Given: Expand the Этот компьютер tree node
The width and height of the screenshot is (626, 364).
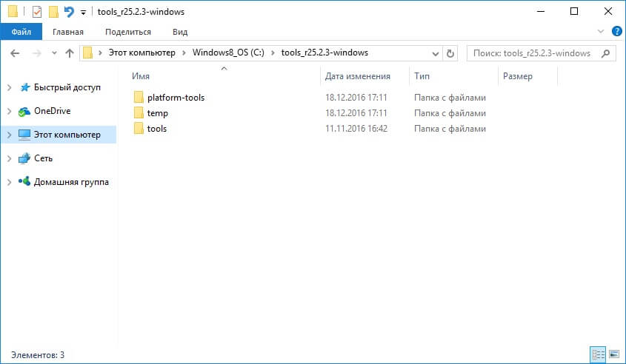Looking at the screenshot, I should point(9,135).
